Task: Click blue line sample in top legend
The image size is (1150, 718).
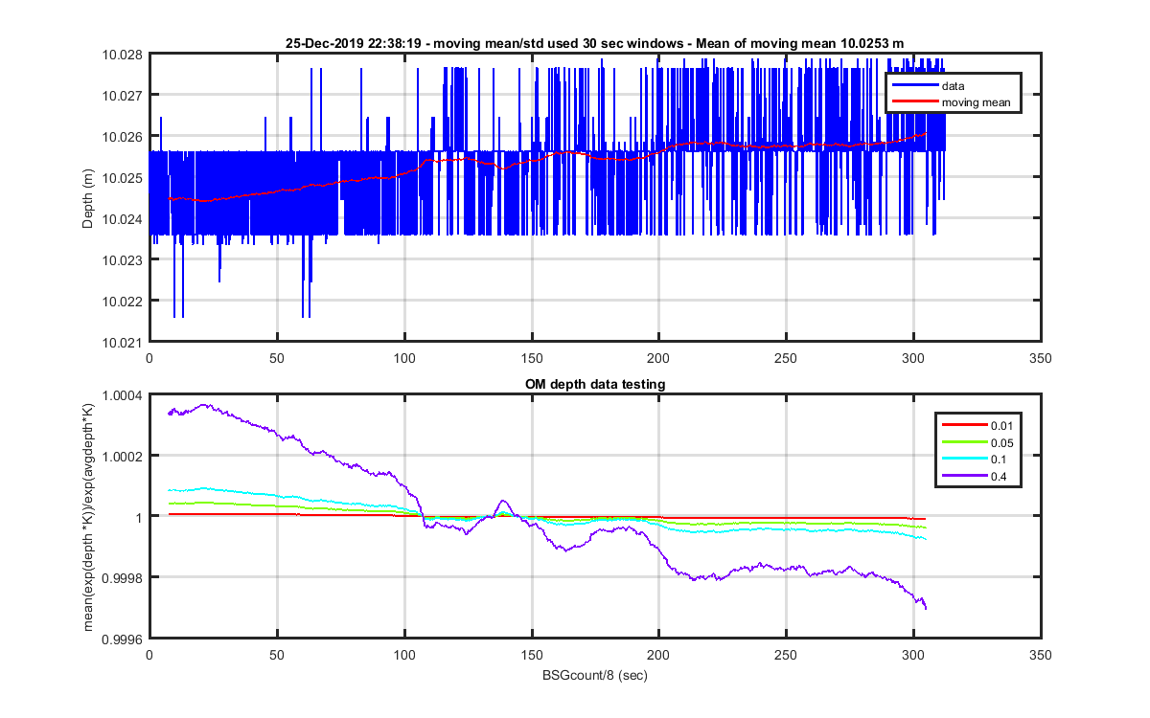Action: (x=914, y=86)
